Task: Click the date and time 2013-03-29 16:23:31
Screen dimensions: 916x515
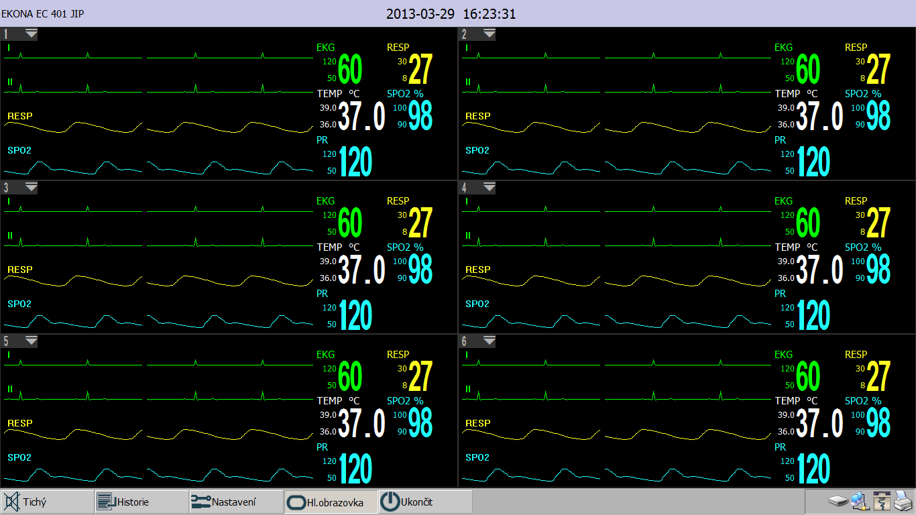Action: click(451, 13)
